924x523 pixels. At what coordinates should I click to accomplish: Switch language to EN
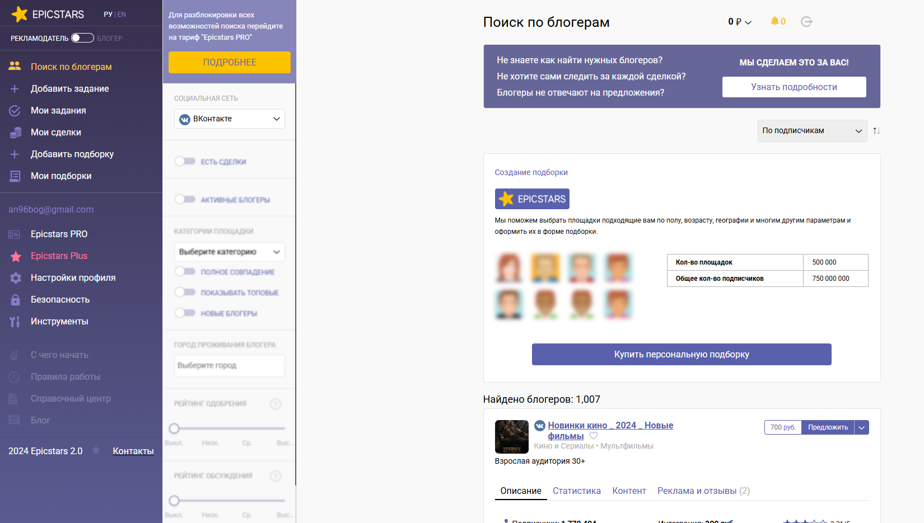click(x=122, y=15)
